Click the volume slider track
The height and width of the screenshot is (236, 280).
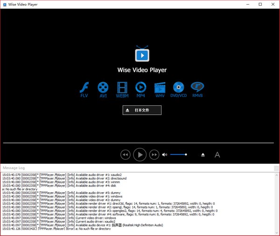click(178, 154)
